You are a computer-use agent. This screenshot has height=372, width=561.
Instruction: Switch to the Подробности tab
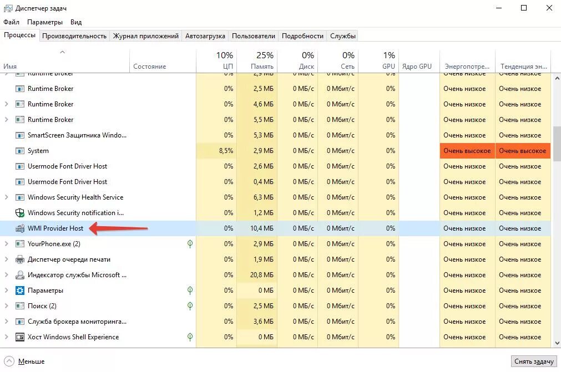click(x=302, y=36)
